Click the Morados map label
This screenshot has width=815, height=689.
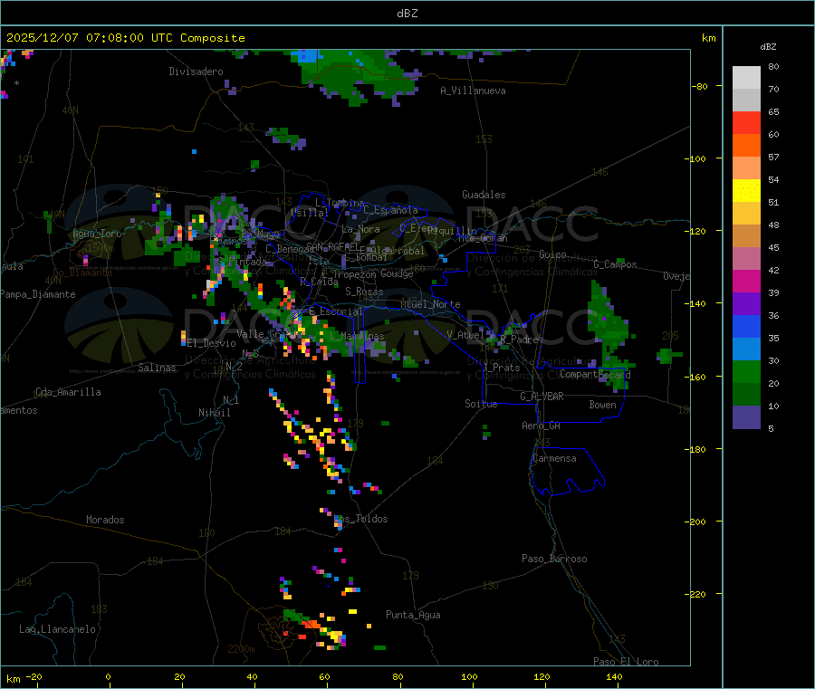[105, 520]
